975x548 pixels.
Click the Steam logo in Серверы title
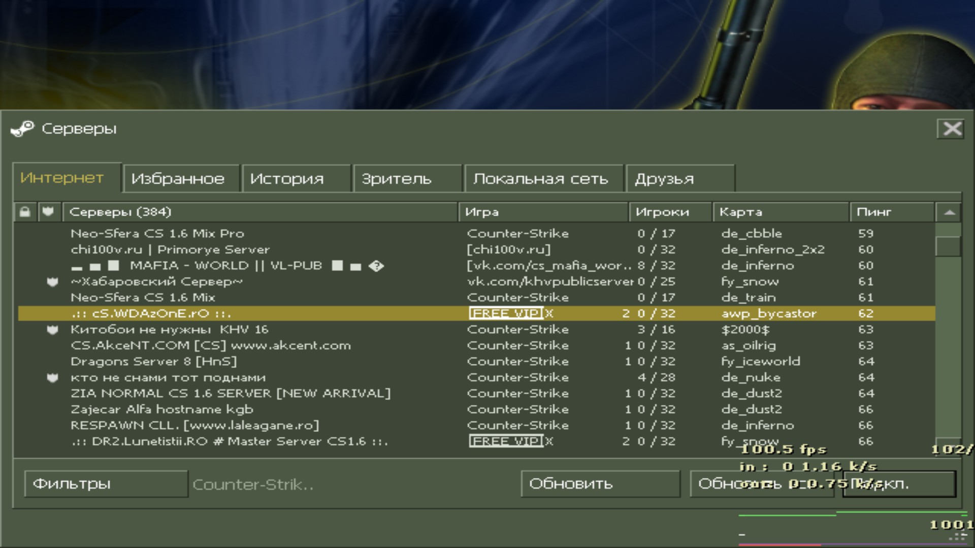click(22, 129)
